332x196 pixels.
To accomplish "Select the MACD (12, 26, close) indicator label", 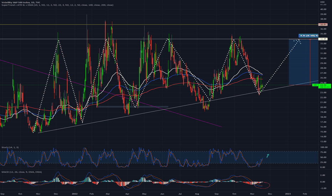I will [x=22, y=172].
